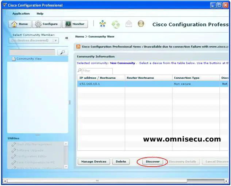Click the filter magnifier icon

pyautogui.click(x=80, y=70)
